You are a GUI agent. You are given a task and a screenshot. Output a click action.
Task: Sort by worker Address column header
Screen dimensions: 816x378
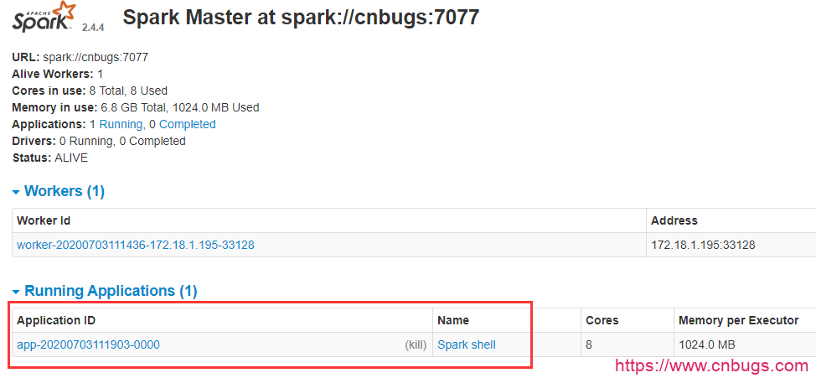674,220
